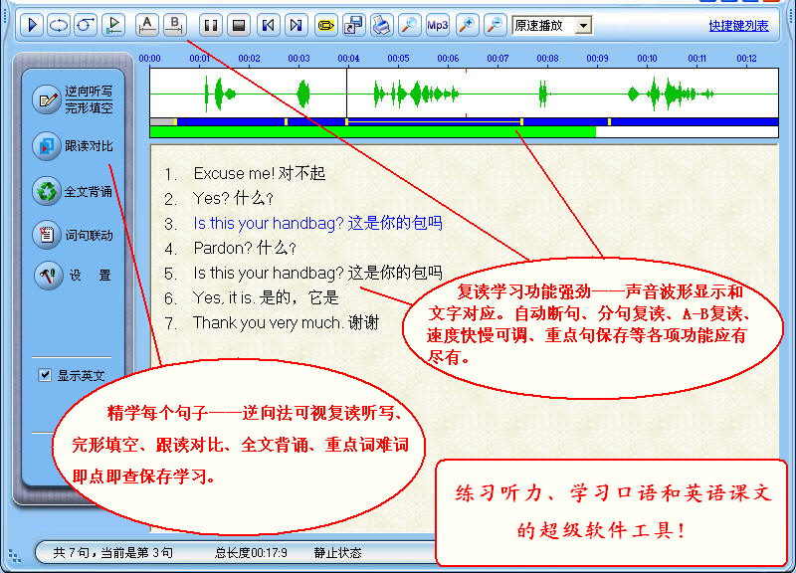Image resolution: width=796 pixels, height=573 pixels.
Task: Set repeat point A marker
Action: coord(146,25)
